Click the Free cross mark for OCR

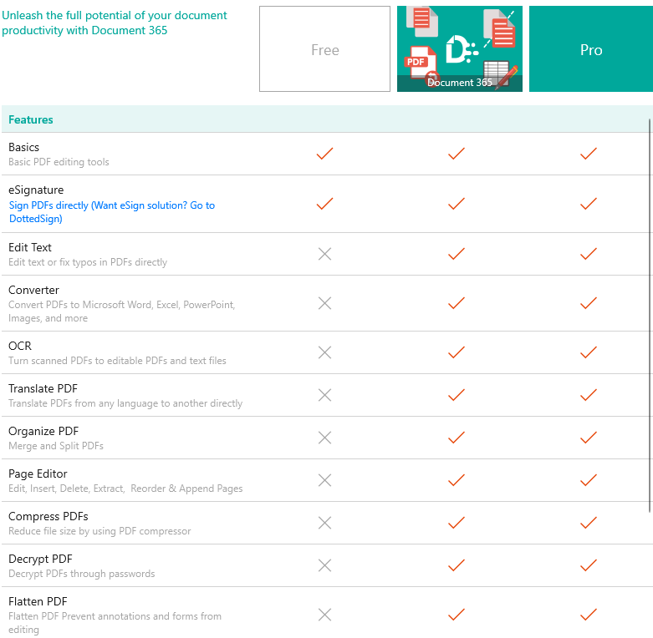[x=324, y=352]
